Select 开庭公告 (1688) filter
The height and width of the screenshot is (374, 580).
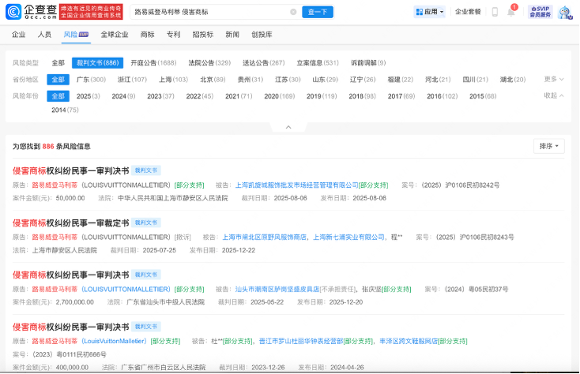(153, 63)
